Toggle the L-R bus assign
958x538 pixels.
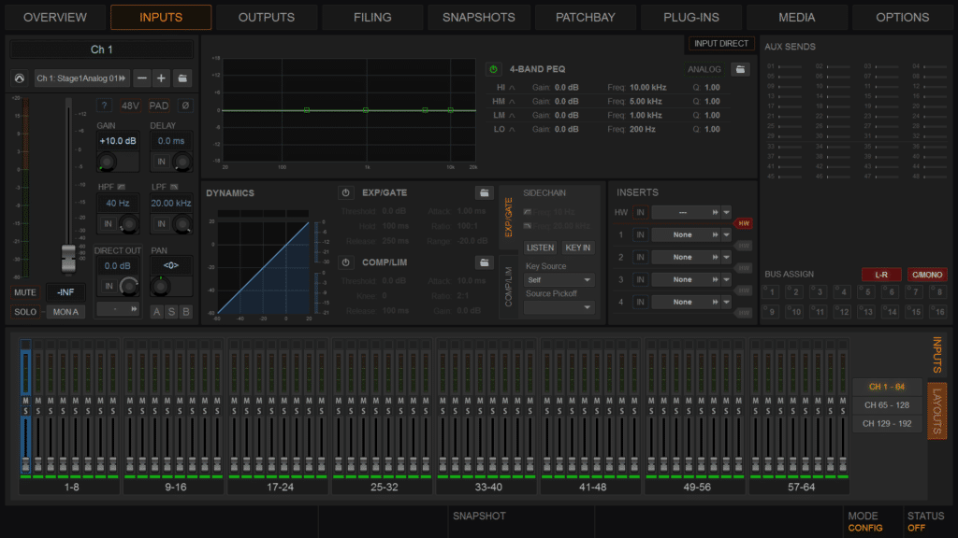tap(880, 275)
